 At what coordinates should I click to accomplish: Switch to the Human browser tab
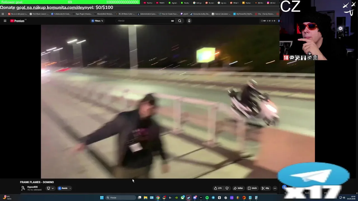247,3
